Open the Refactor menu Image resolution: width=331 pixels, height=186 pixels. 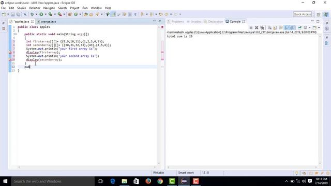pos(35,8)
